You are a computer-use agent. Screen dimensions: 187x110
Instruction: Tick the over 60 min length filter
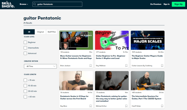click(x=25, y=97)
